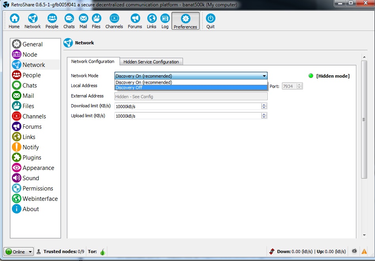Viewport: 375px width, 261px height.
Task: Open the Chats toolbar icon
Action: coord(69,21)
